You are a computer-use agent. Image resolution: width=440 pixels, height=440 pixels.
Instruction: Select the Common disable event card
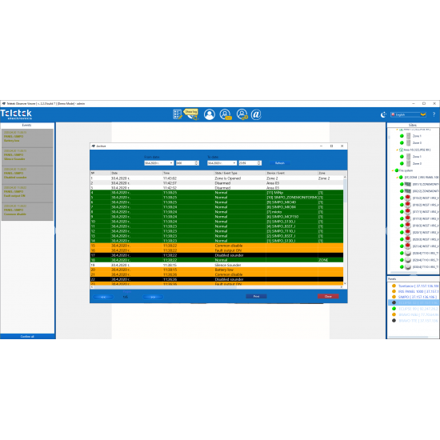click(27, 211)
